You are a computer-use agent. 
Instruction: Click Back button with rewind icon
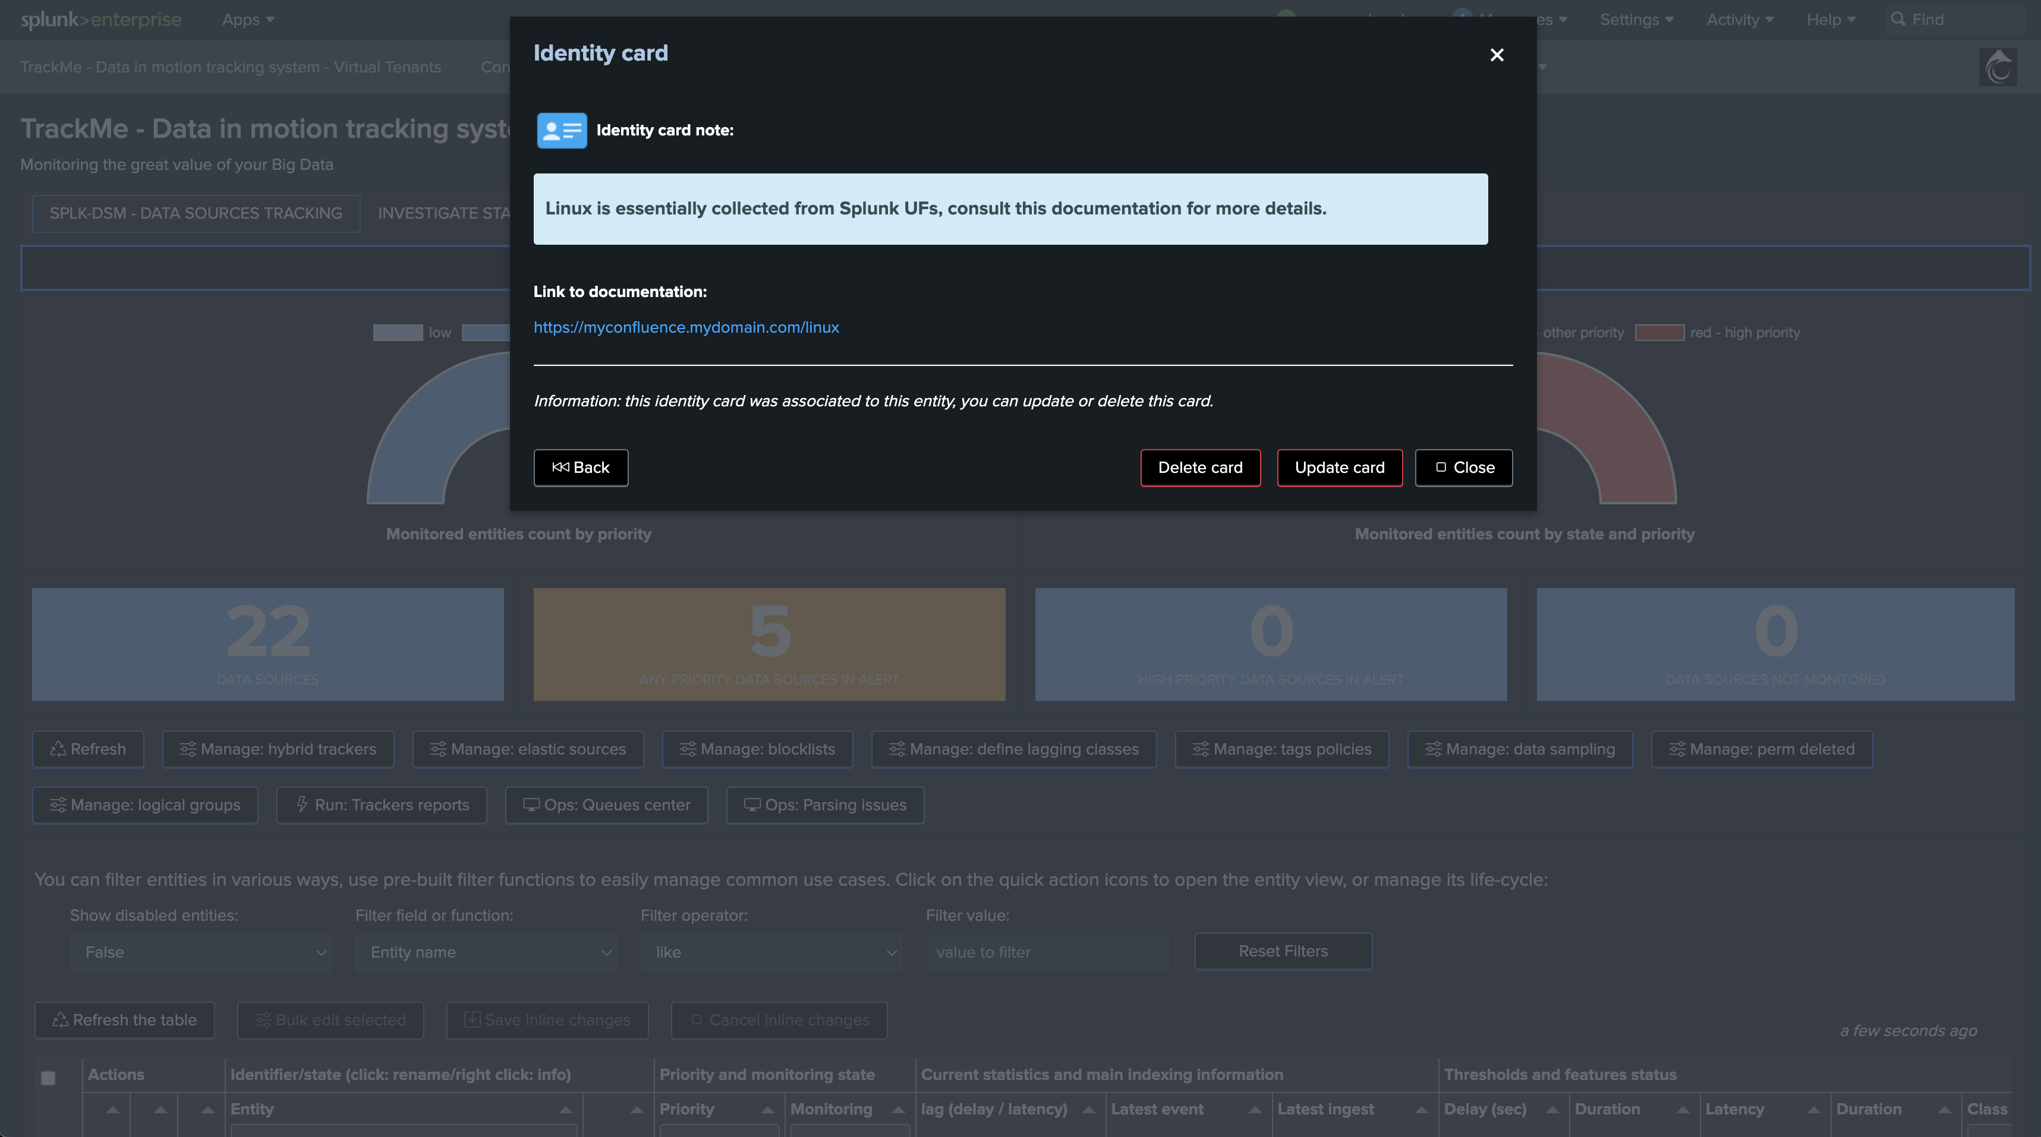click(x=581, y=468)
